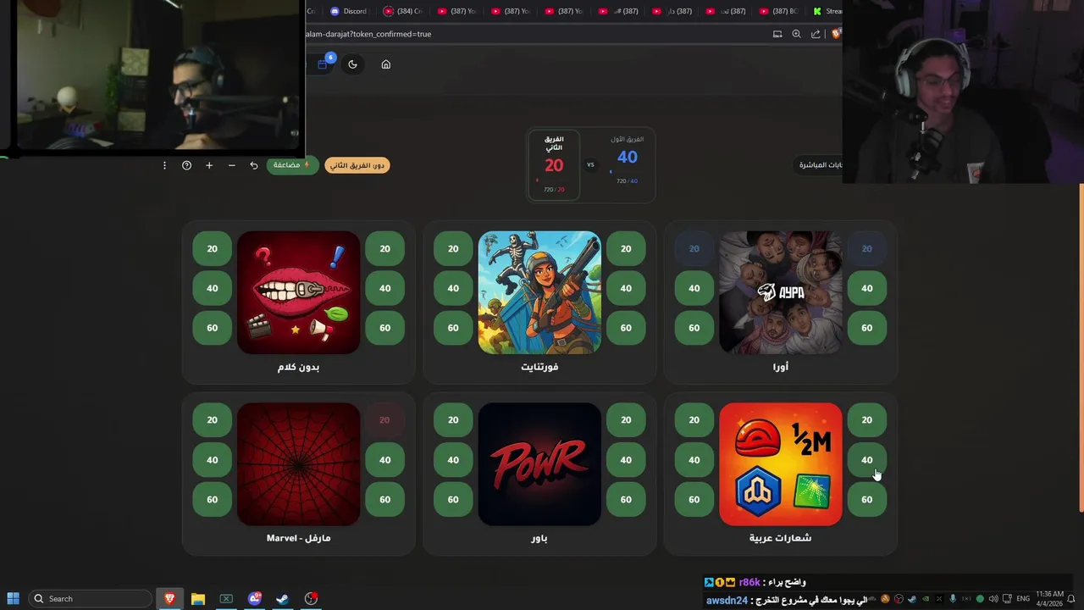The image size is (1084, 610).
Task: Select right 60 points for شعارات عربية
Action: tap(866, 499)
